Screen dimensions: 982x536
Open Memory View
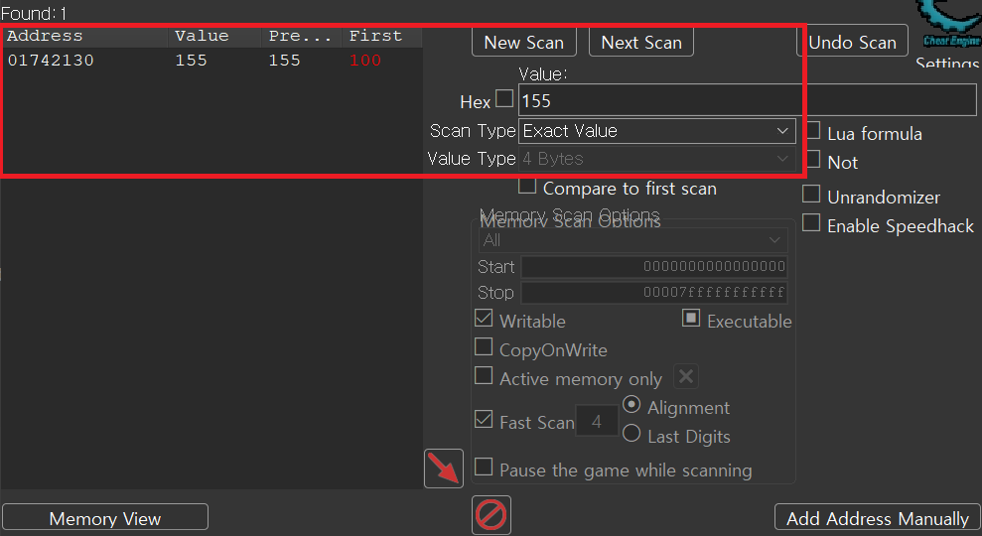pyautogui.click(x=105, y=518)
